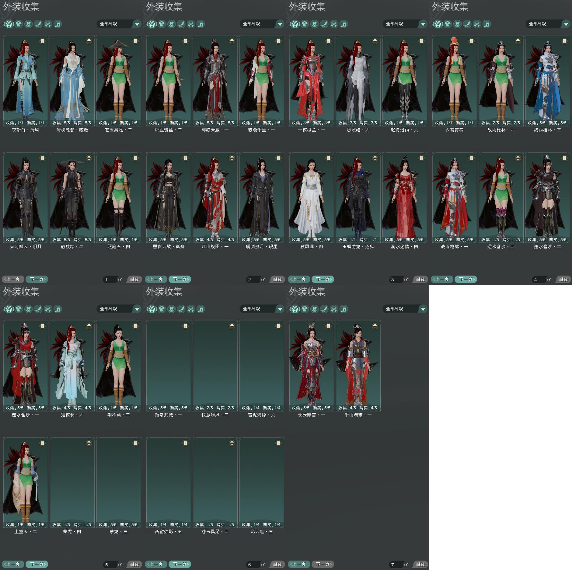The height and width of the screenshot is (570, 572).
Task: Click trash icon on 战雨枪林·三 card
Action: (x=564, y=41)
